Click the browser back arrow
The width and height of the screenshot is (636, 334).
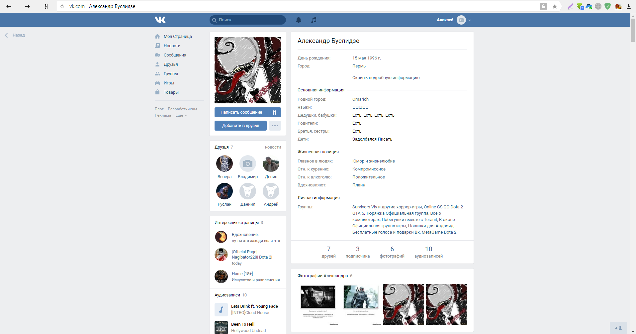pyautogui.click(x=9, y=6)
